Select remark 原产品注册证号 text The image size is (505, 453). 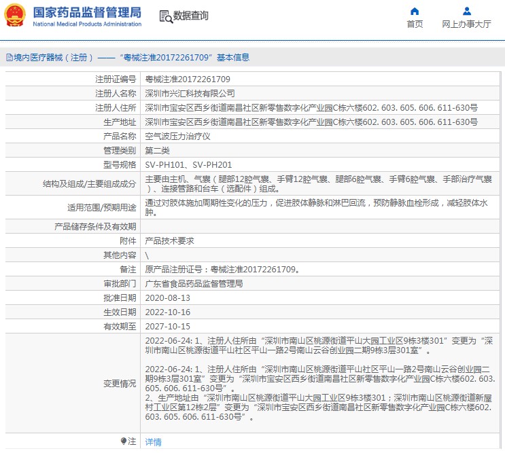point(222,270)
